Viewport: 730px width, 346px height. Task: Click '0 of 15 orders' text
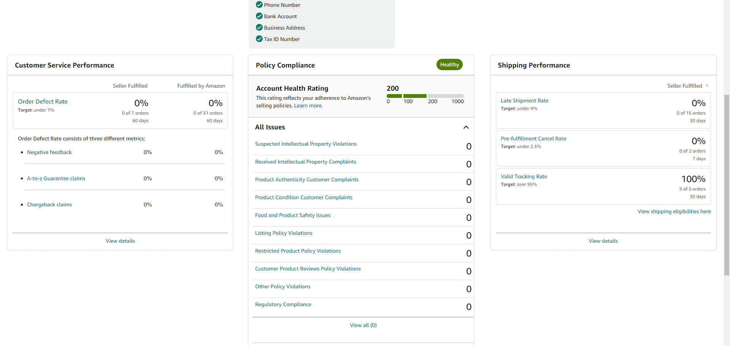pyautogui.click(x=691, y=113)
